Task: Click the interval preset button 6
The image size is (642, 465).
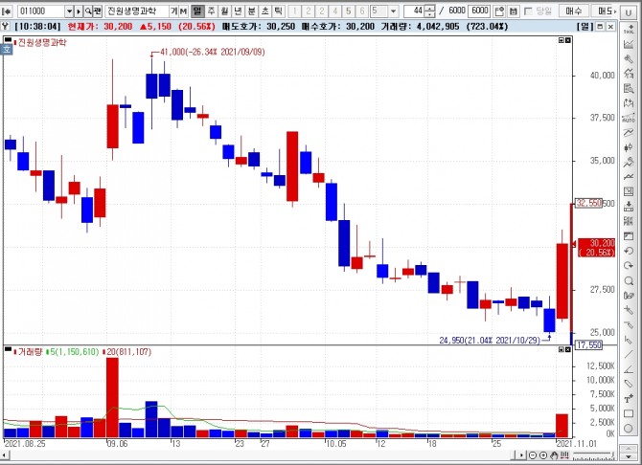Action: [362, 11]
